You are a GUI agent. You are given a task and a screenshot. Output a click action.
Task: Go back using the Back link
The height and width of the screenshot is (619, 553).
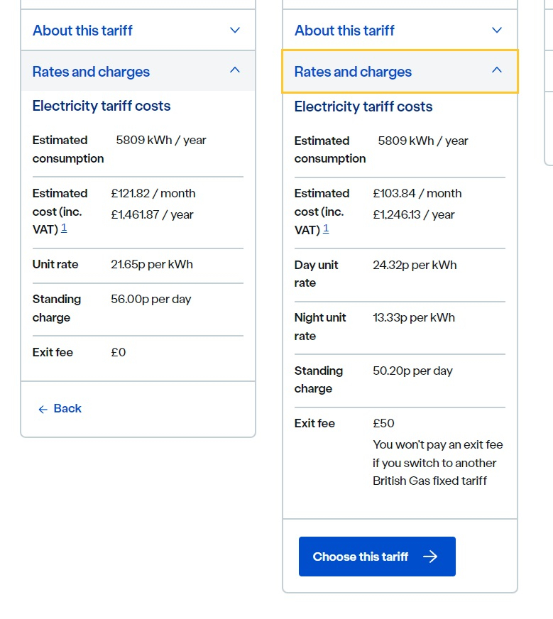click(x=67, y=409)
